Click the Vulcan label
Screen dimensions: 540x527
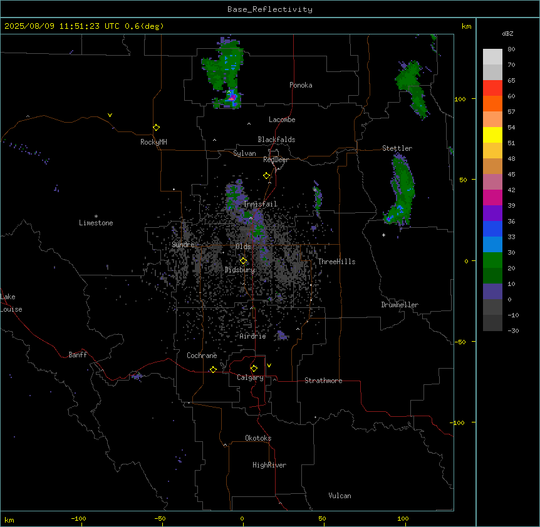[340, 496]
